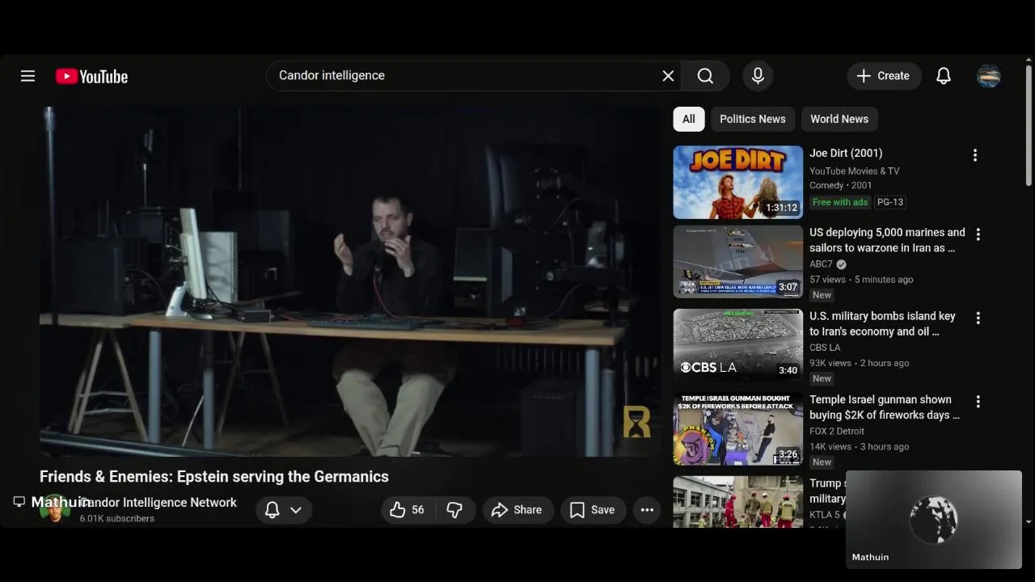Open the CBS LA military bombs thumbnail
The image size is (1035, 582).
coord(738,345)
